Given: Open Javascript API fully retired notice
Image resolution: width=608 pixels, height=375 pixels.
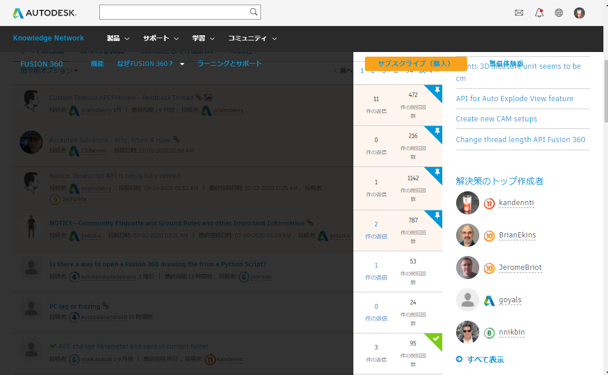Looking at the screenshot, I should [114, 176].
